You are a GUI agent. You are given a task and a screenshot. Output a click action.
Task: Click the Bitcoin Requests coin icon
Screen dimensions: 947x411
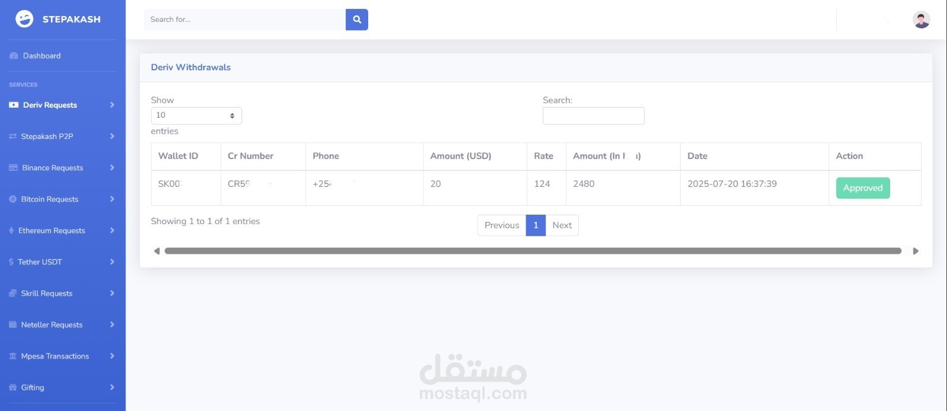(12, 199)
